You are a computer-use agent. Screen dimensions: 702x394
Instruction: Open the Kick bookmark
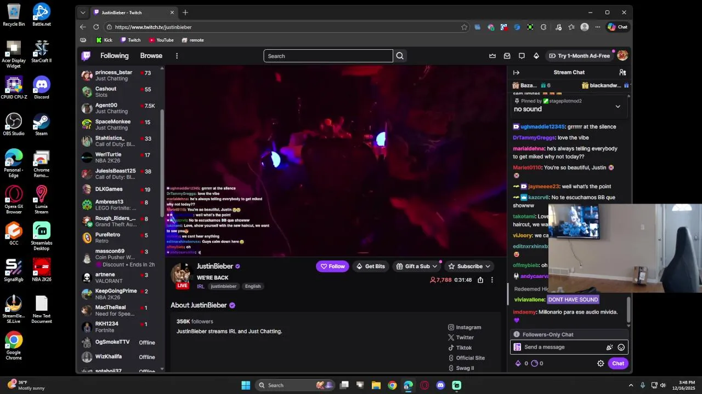(x=104, y=40)
